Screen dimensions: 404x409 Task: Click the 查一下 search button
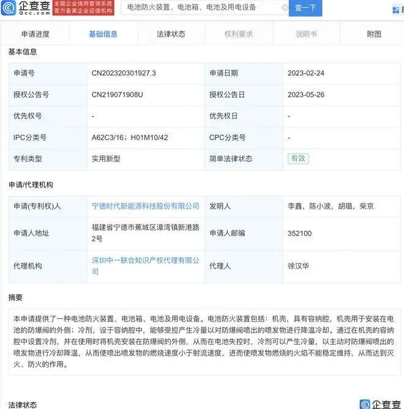[305, 8]
